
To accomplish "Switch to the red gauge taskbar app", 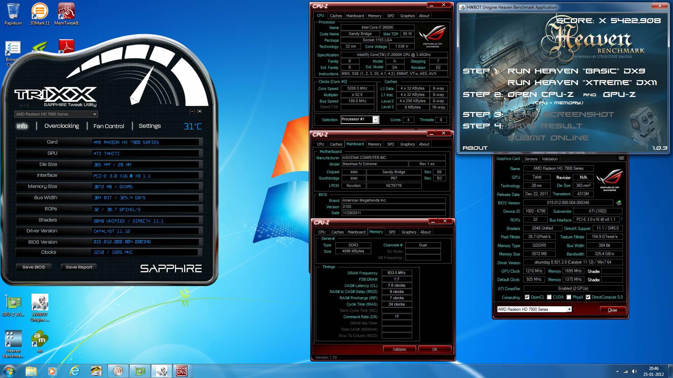I will [x=118, y=371].
